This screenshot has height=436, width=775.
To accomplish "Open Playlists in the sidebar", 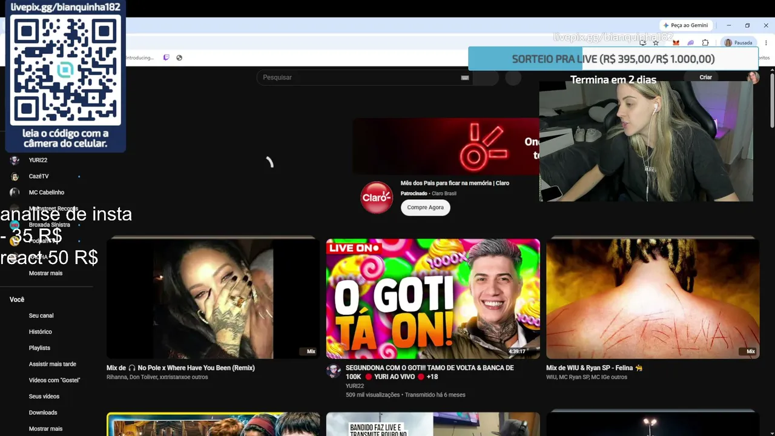I will coord(39,348).
